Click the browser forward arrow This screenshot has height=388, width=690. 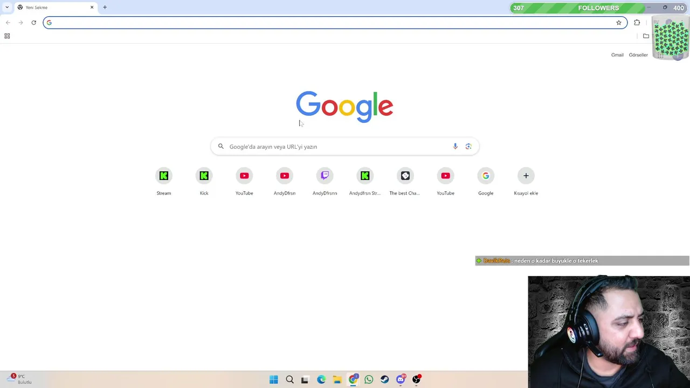point(20,23)
